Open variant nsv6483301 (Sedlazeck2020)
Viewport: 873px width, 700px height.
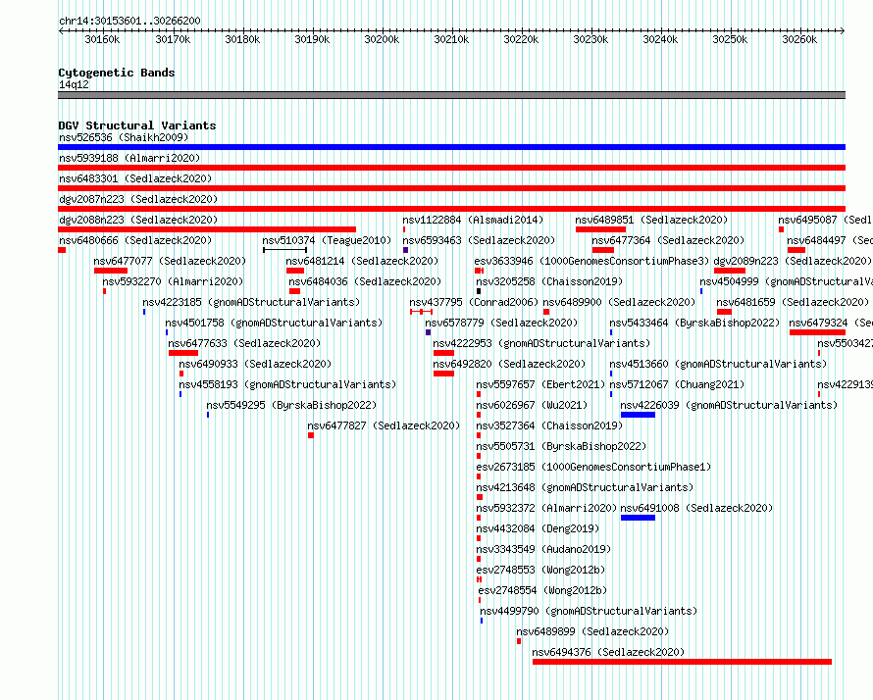[135, 178]
